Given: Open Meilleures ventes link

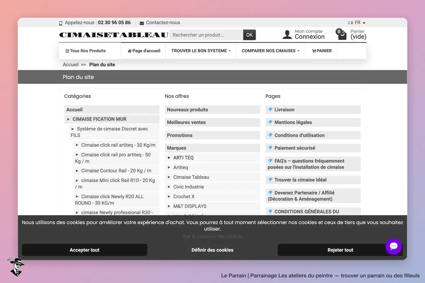Looking at the screenshot, I should tap(212, 122).
